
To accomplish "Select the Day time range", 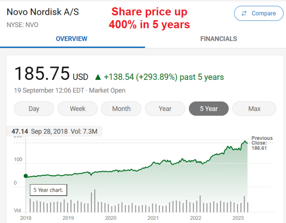I will [x=34, y=109].
